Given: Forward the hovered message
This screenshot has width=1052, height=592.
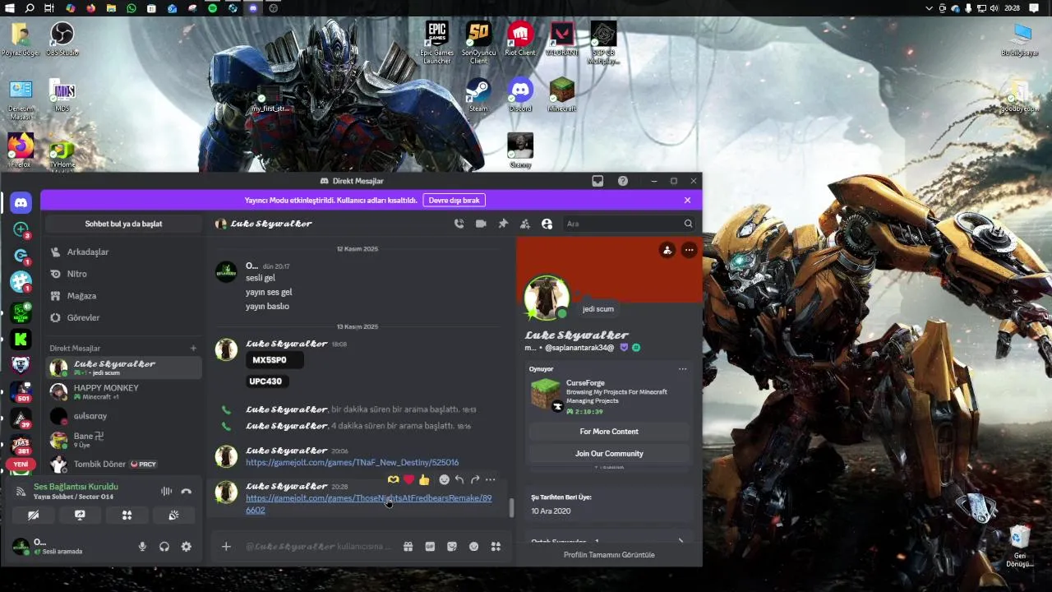Looking at the screenshot, I should [475, 479].
